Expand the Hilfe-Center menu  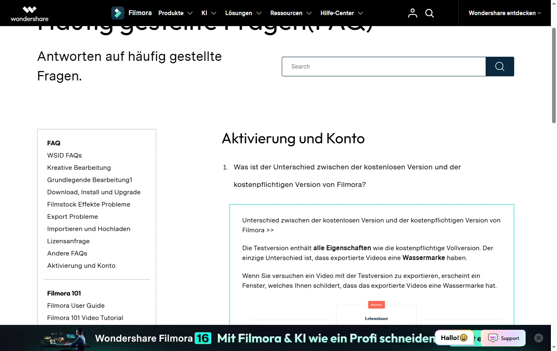point(342,13)
